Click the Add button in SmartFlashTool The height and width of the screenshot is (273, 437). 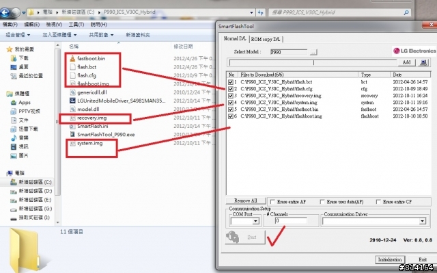click(406, 62)
